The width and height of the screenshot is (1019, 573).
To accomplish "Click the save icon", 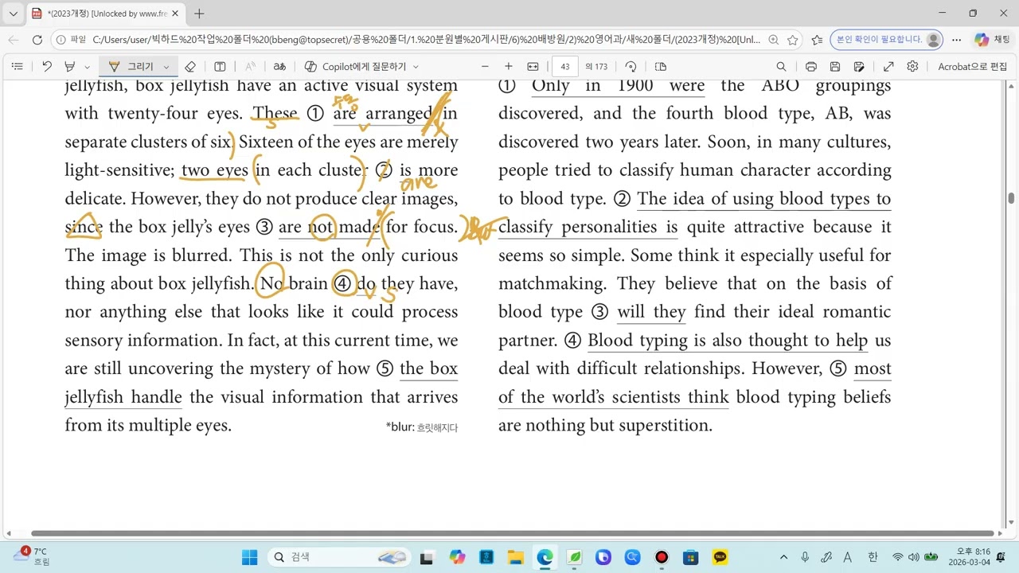I will (835, 67).
